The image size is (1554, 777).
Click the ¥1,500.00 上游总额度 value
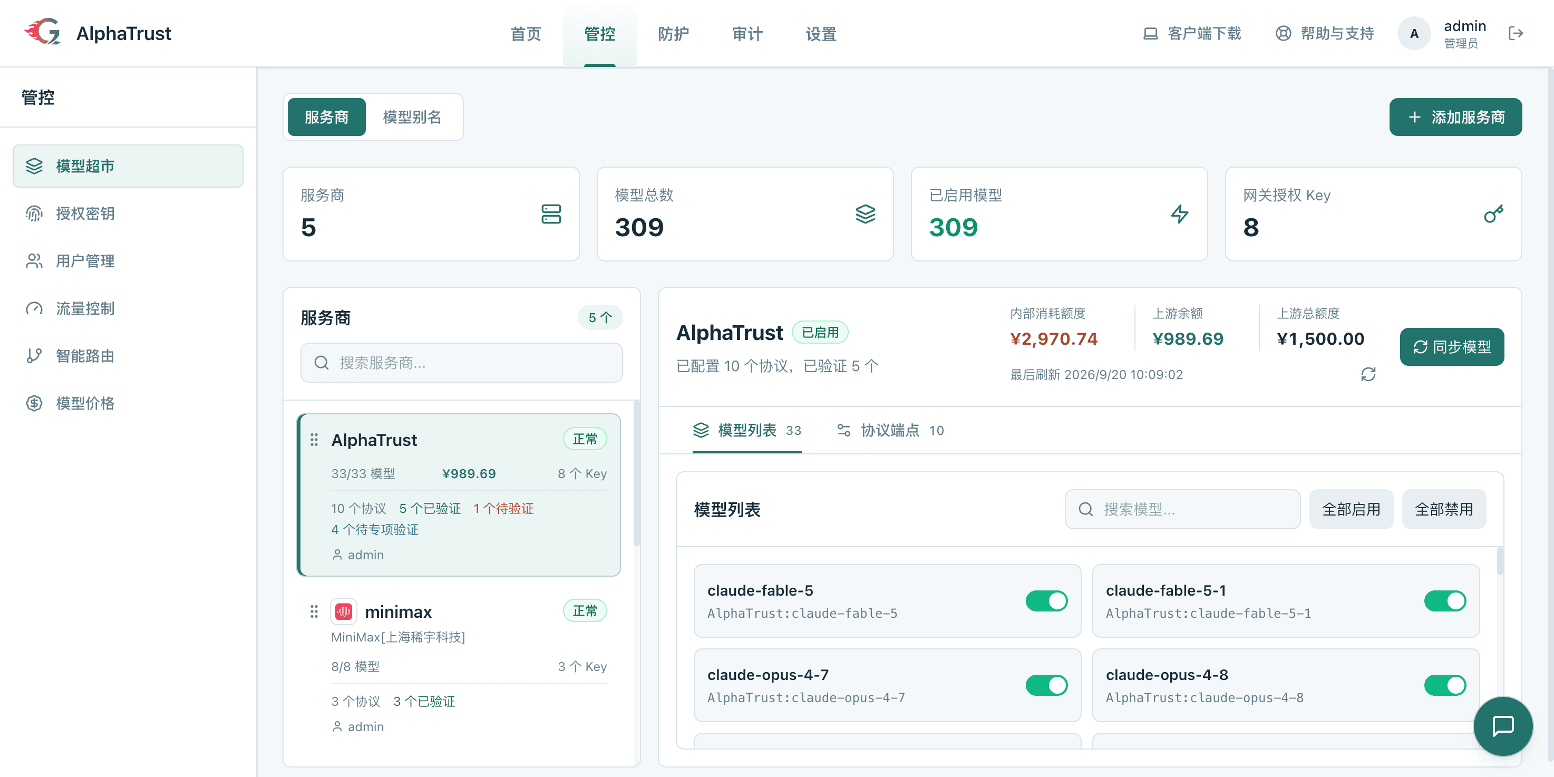(x=1320, y=338)
